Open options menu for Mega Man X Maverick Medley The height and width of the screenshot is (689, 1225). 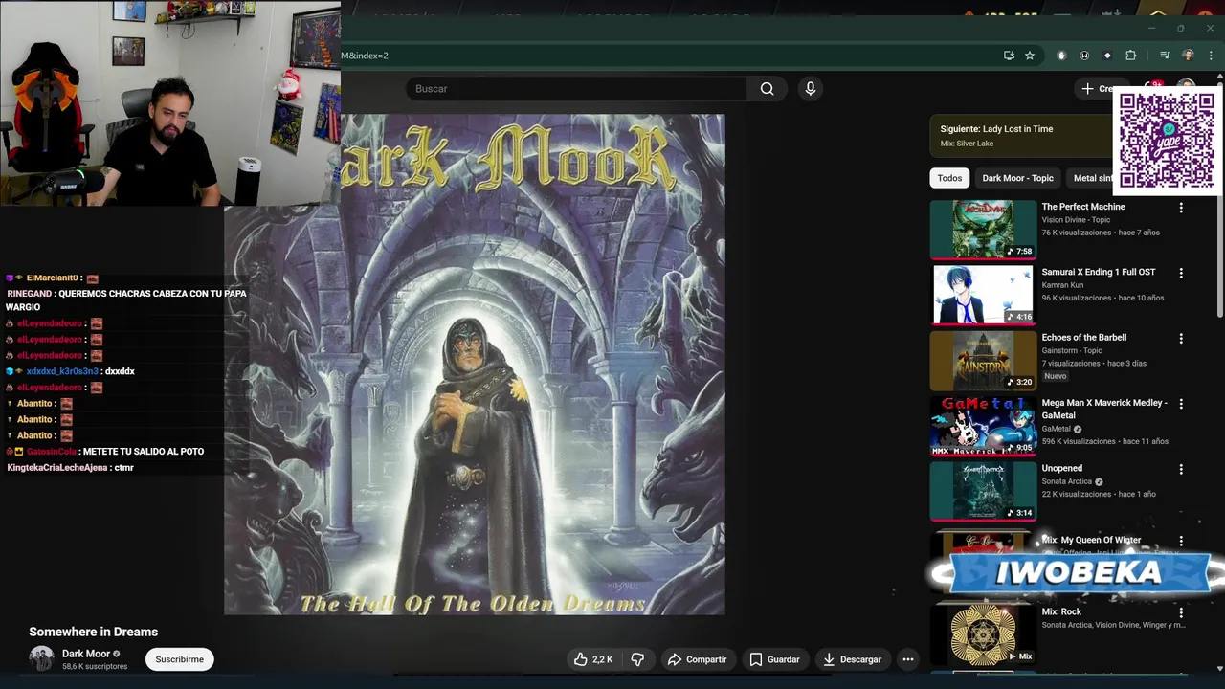1181,404
